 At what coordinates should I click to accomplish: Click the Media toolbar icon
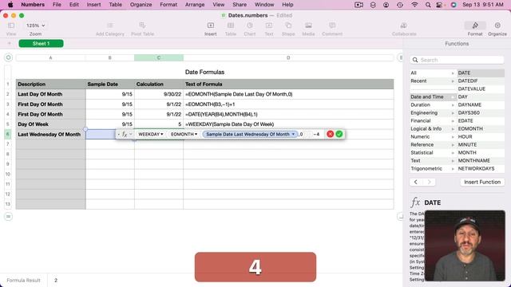coord(308,26)
